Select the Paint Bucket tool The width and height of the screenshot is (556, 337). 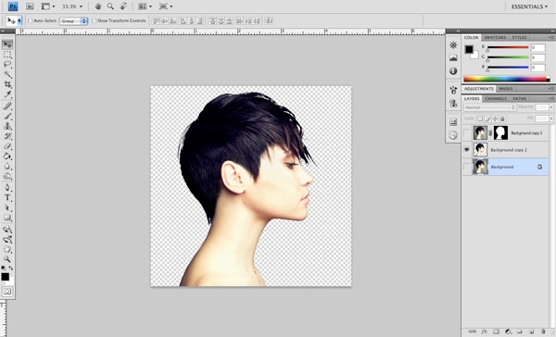point(7,156)
